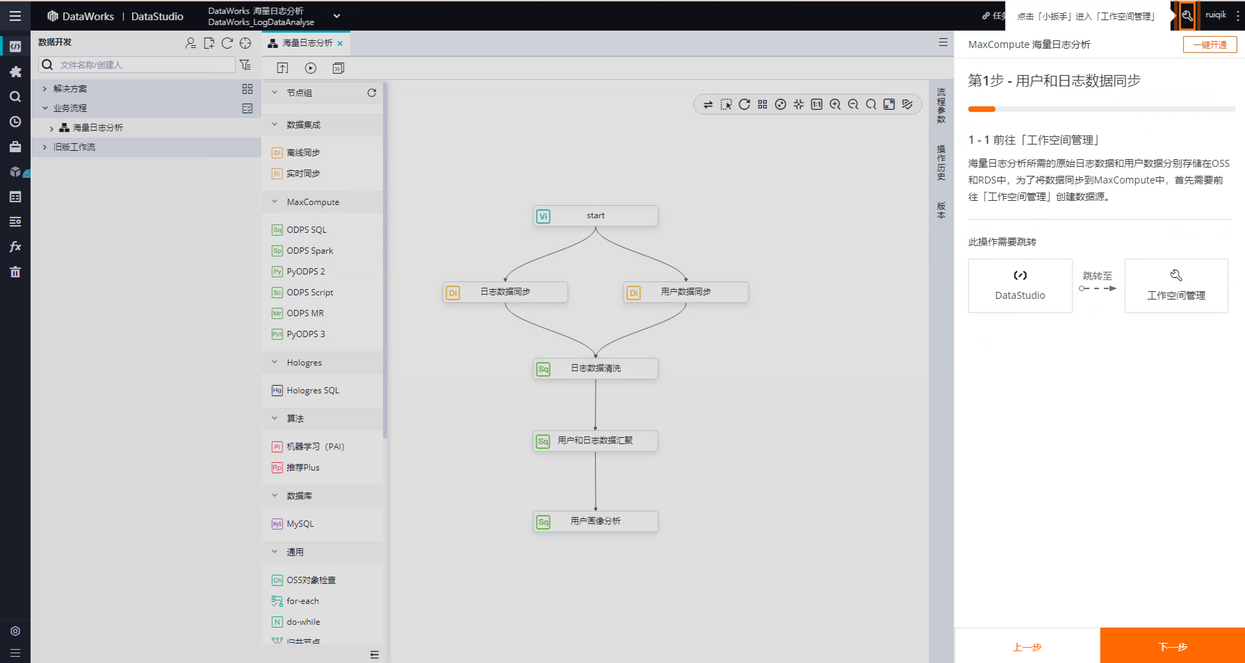Screen dimensions: 1245x663
Task: Click the DataStudio jump card
Action: [1020, 286]
